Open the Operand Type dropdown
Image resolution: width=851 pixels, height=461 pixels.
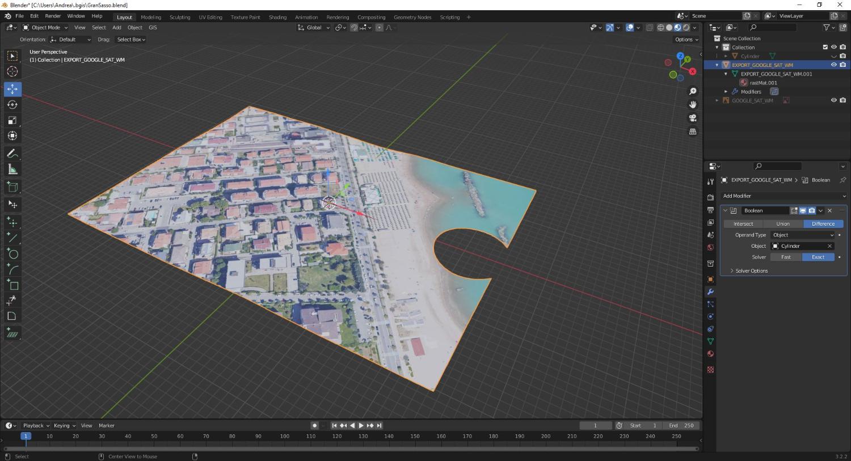click(802, 235)
